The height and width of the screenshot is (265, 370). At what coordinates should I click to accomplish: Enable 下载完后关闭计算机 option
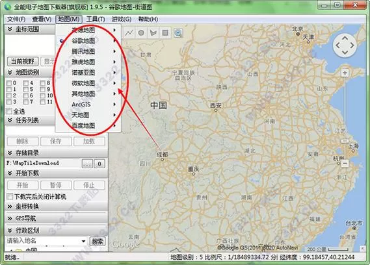(x=10, y=196)
